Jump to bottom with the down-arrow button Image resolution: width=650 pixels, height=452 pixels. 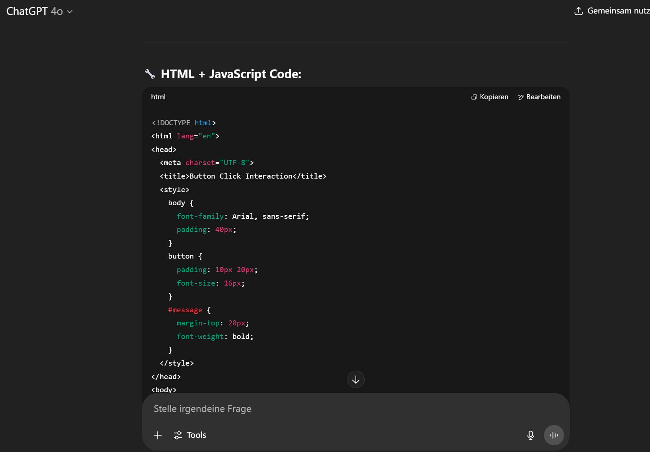[x=356, y=379]
